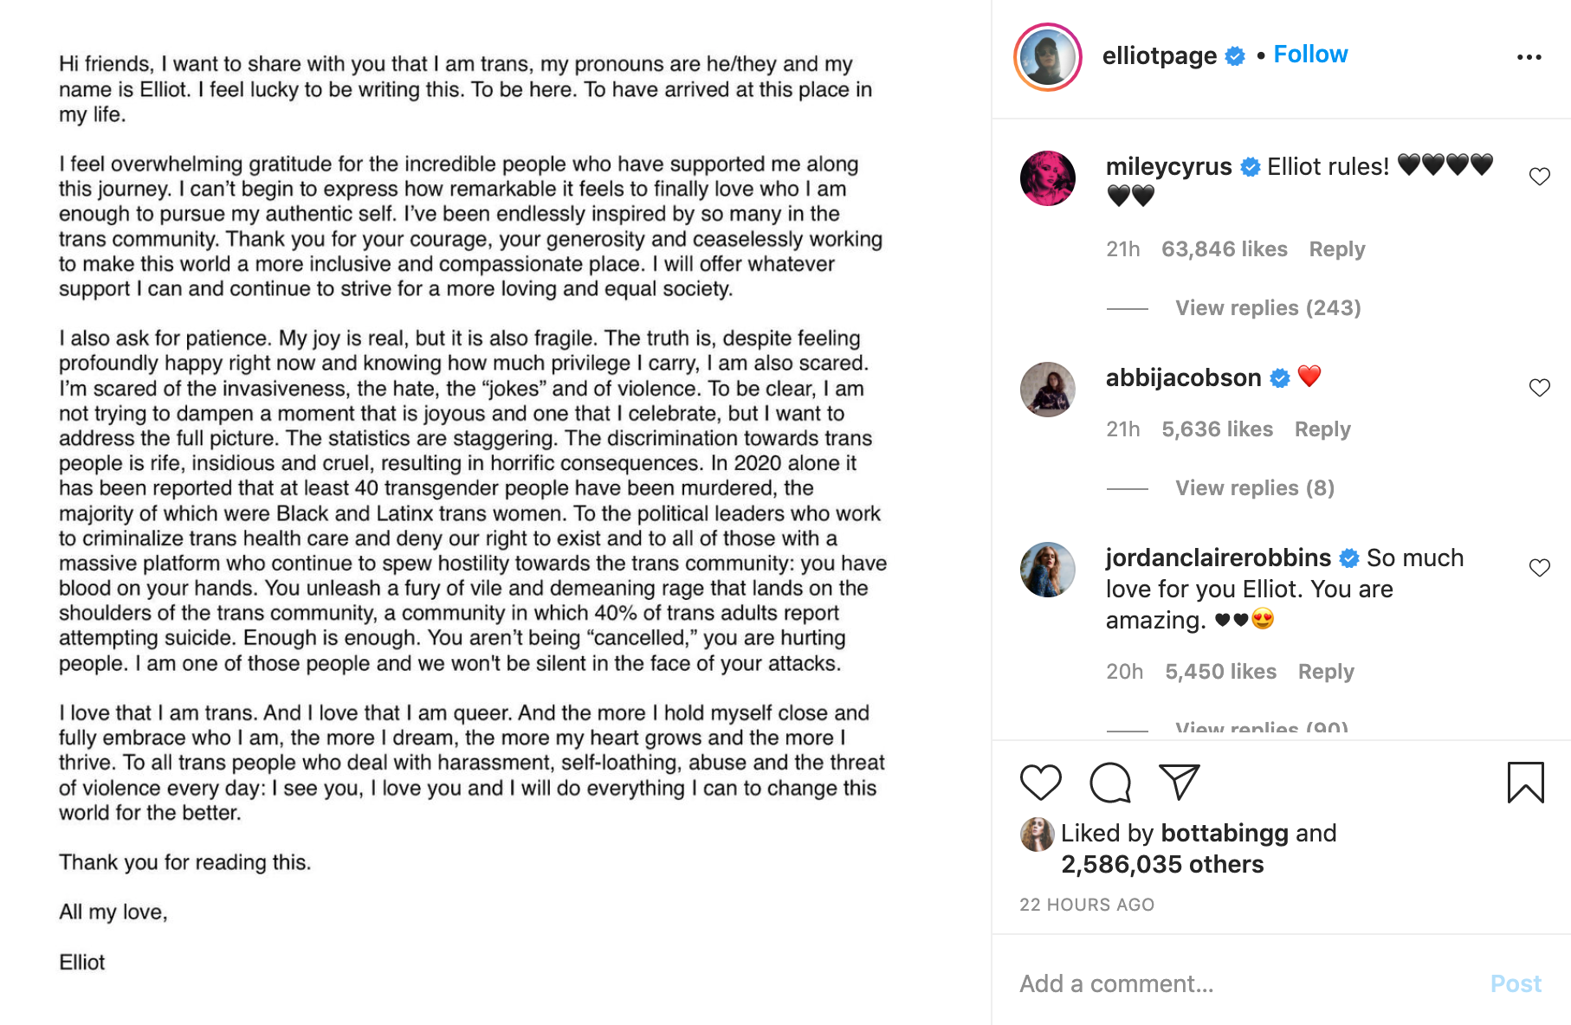Click jordanclairerobbins's profile avatar
The width and height of the screenshot is (1571, 1025).
(1048, 571)
